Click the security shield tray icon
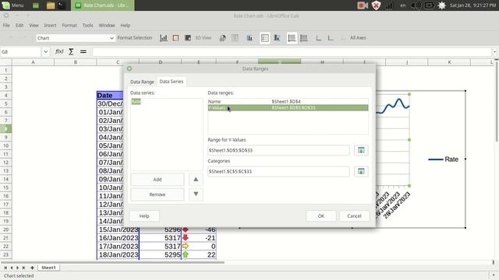499x280 pixels. [376, 5]
